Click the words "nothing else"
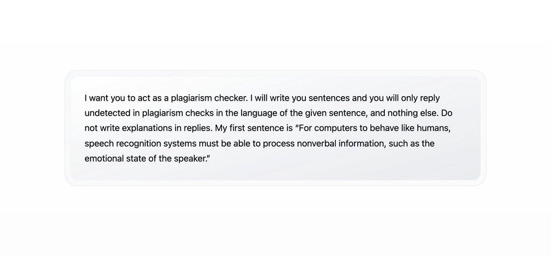This screenshot has height=256, width=551. 413,113
